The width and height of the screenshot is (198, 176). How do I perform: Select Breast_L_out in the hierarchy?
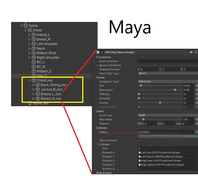click(x=51, y=94)
